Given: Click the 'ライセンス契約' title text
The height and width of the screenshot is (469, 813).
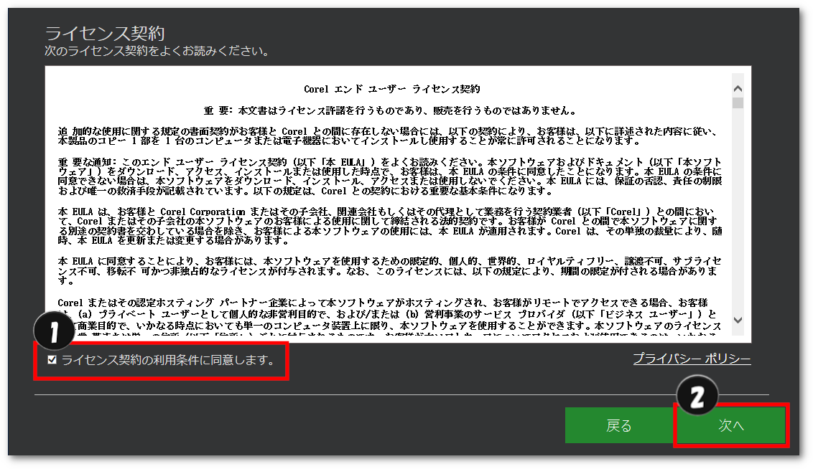Looking at the screenshot, I should click(x=105, y=33).
